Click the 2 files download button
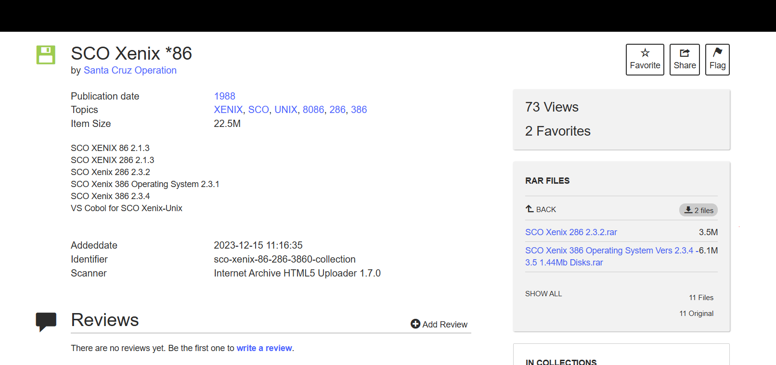The width and height of the screenshot is (776, 365). [698, 210]
